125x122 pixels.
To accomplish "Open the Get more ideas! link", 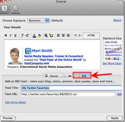I will [x=15, y=102].
